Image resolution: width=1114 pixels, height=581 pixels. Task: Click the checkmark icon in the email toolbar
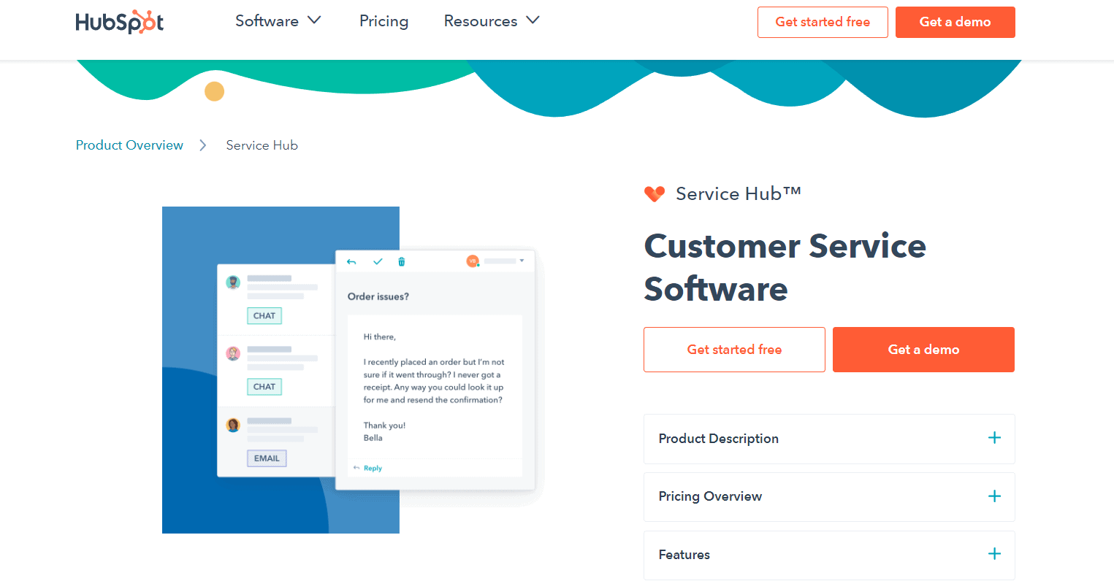click(378, 261)
